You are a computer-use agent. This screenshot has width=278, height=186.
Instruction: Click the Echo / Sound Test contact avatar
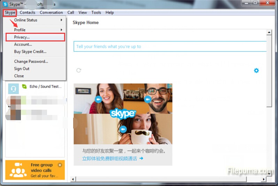click(x=13, y=88)
